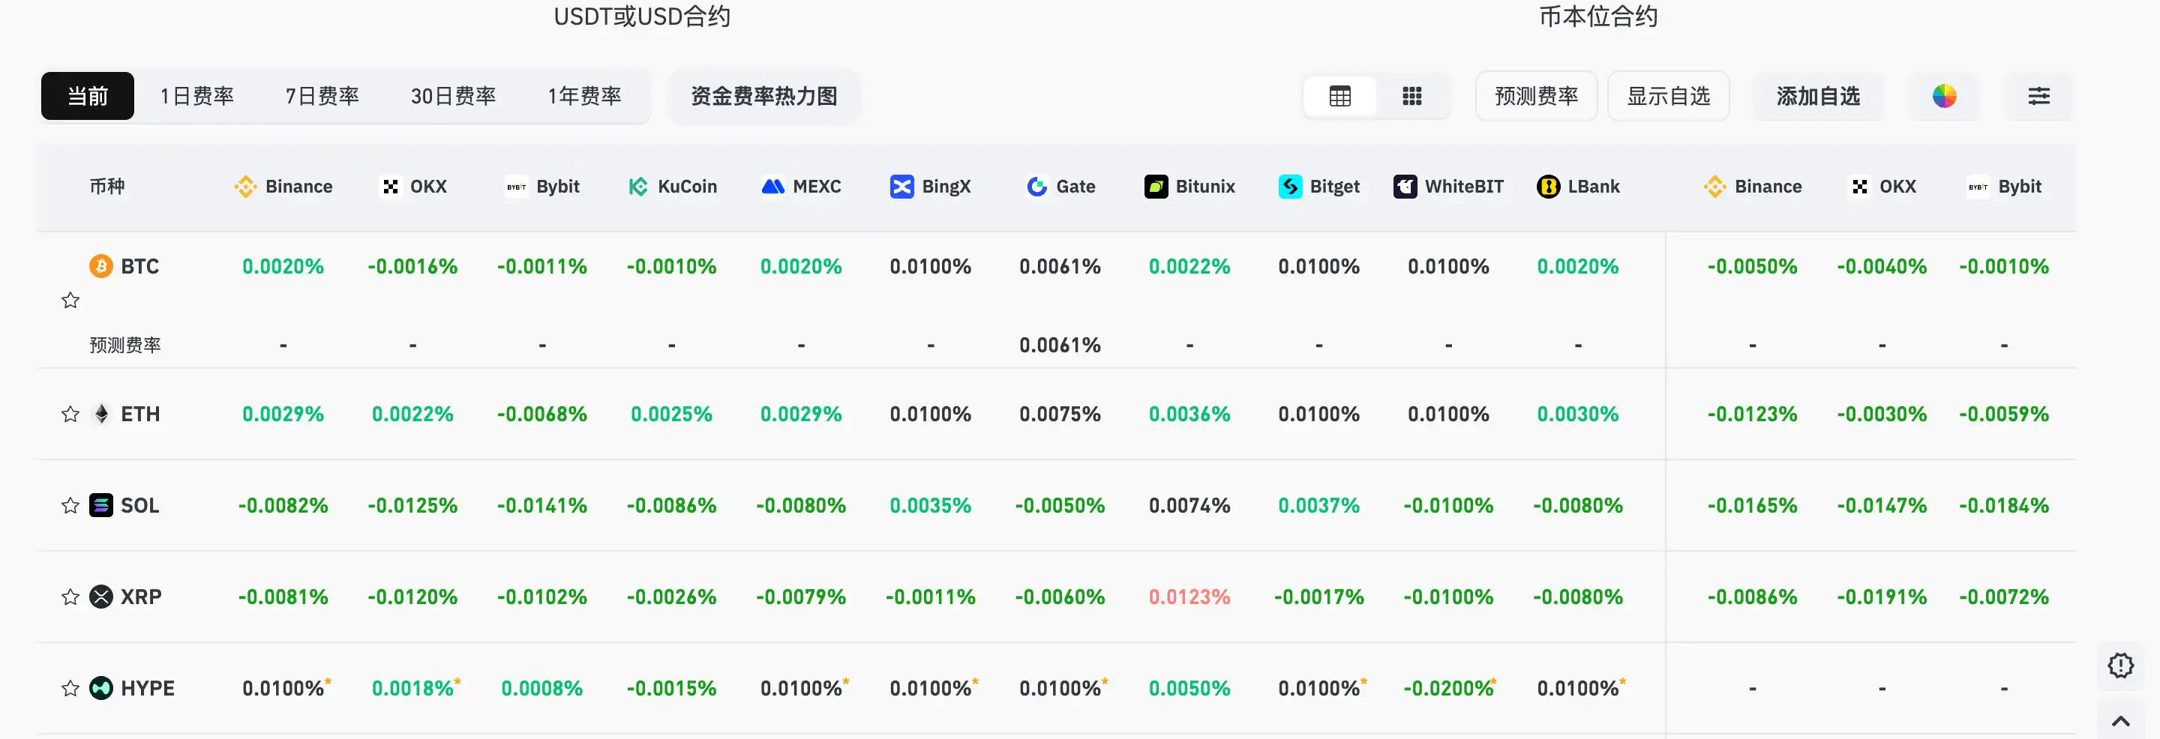Open the color wheel picker
Image resolution: width=2160 pixels, height=739 pixels.
coord(1945,95)
